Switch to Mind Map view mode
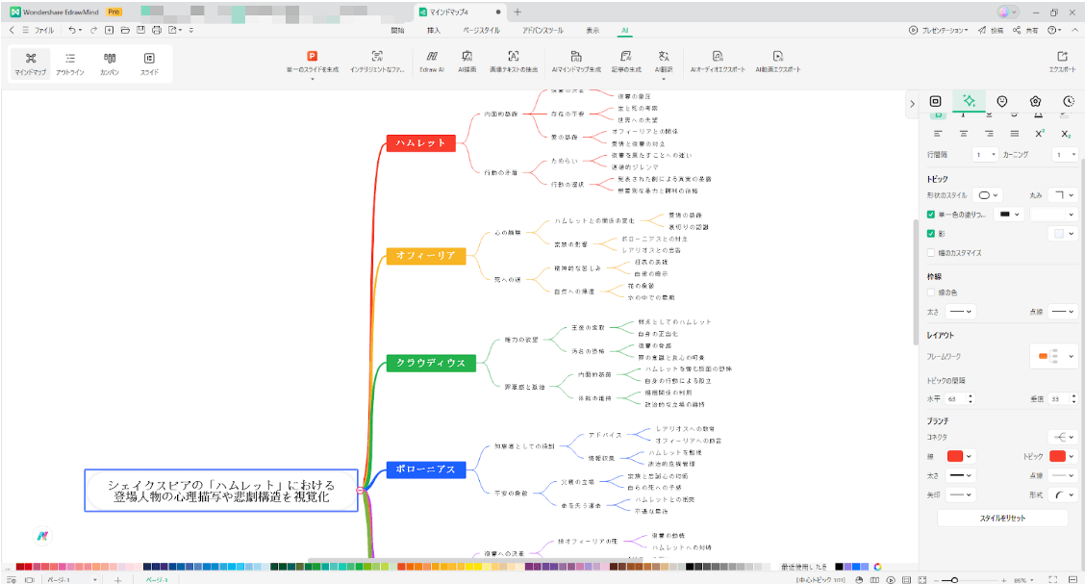Screen dimensions: 1085x584 pos(31,63)
